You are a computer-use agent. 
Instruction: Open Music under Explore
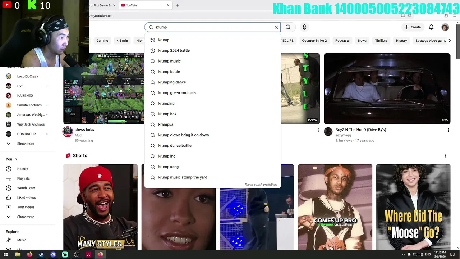pyautogui.click(x=22, y=240)
